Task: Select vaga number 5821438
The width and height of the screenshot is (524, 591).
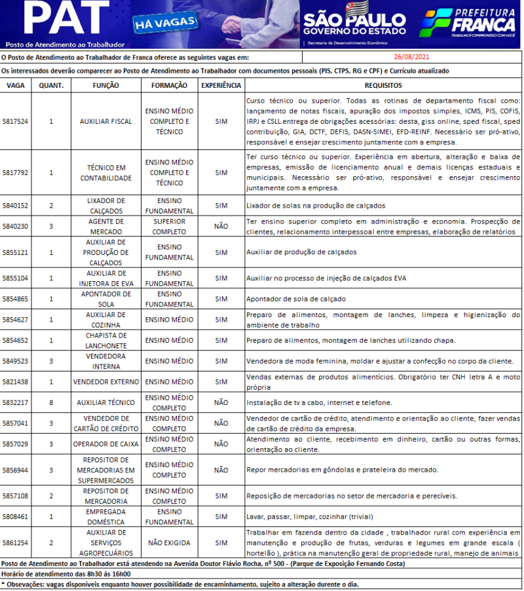Action: 15,382
